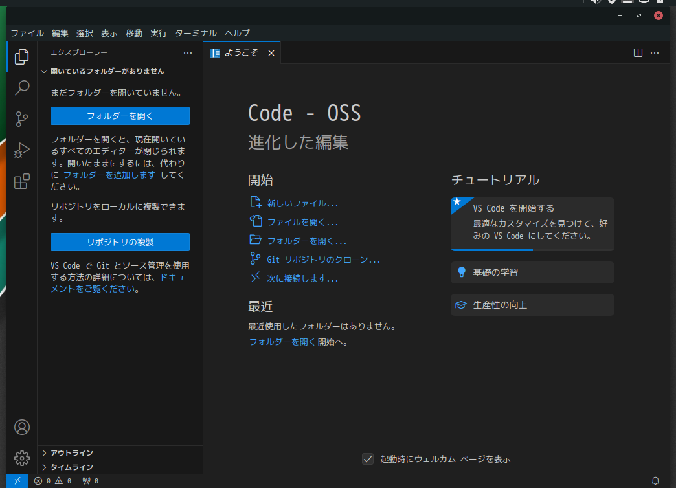Expand the アウトライン section
676x488 pixels.
click(120, 452)
